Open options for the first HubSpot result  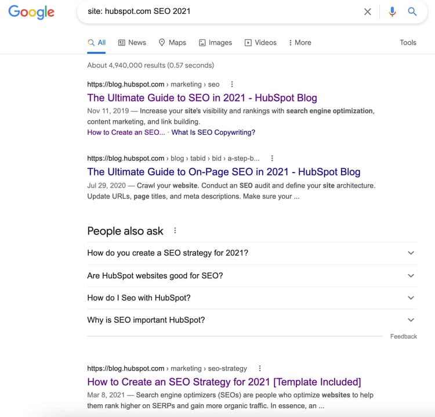pyautogui.click(x=232, y=84)
